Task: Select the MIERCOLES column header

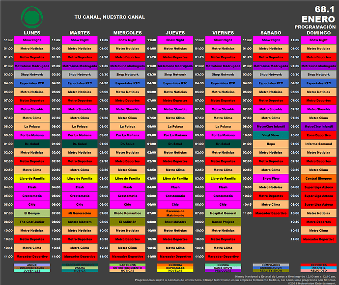Action: click(128, 33)
